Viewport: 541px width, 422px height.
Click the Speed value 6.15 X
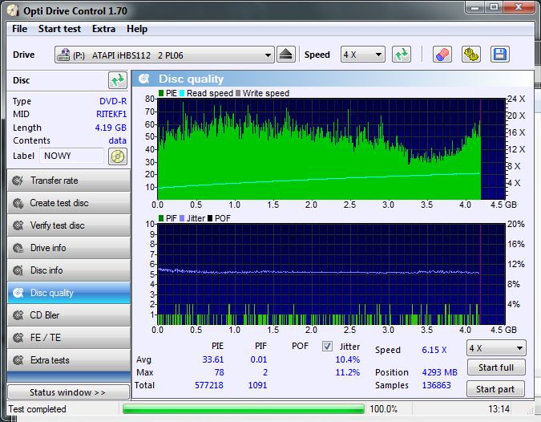[434, 350]
